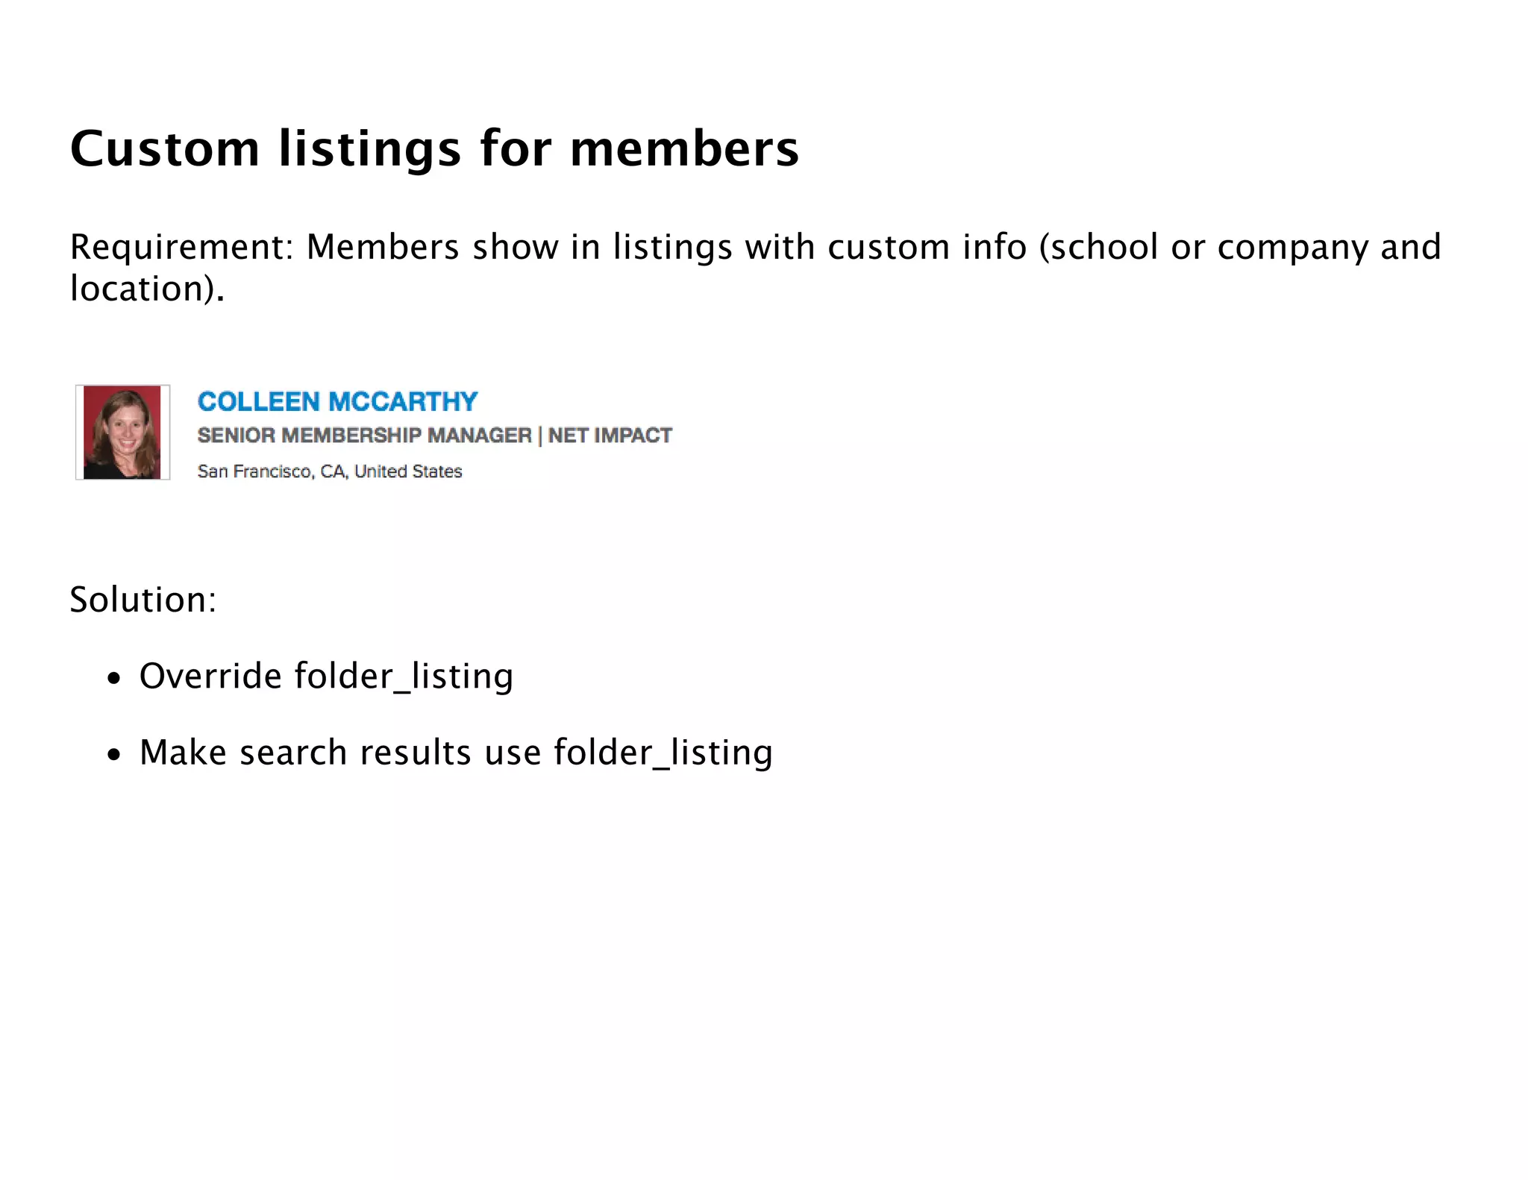This screenshot has width=1528, height=1180.
Task: Click the SENIOR MEMBERSHIP MANAGER job title
Action: [x=364, y=436]
